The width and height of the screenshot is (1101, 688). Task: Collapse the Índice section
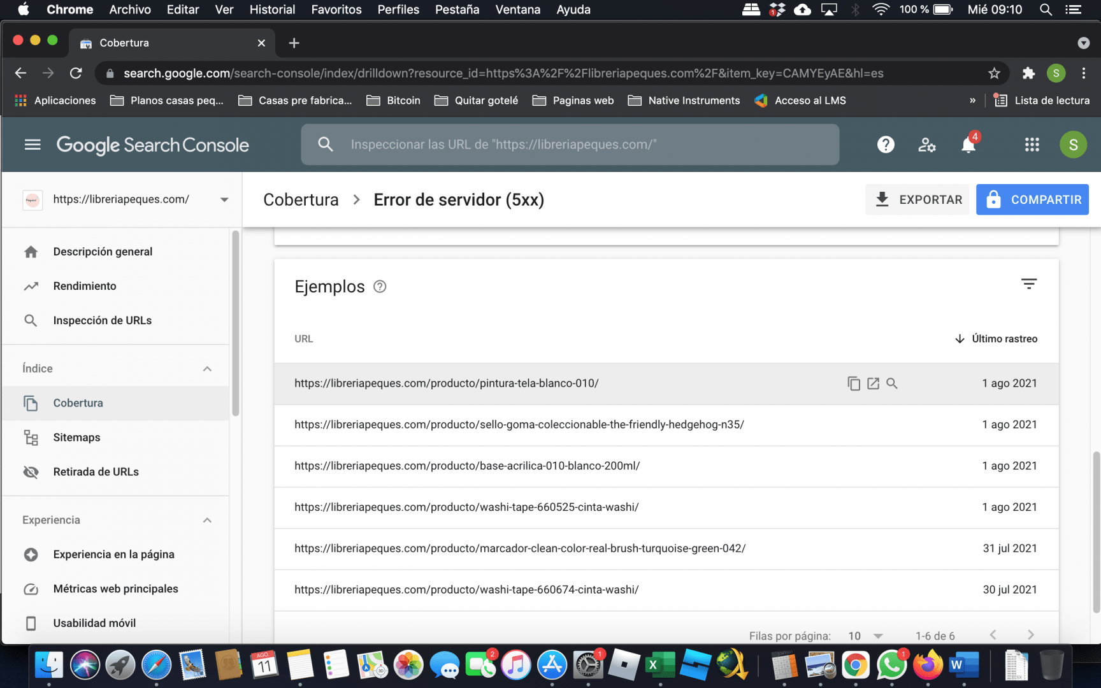(207, 369)
